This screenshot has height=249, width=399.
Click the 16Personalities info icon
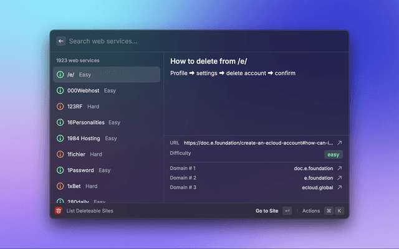click(60, 123)
